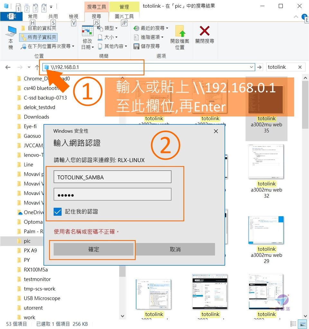Click the username field TOTOLINK_SAMBA
Viewport: 309px width, 329px height.
[112, 177]
